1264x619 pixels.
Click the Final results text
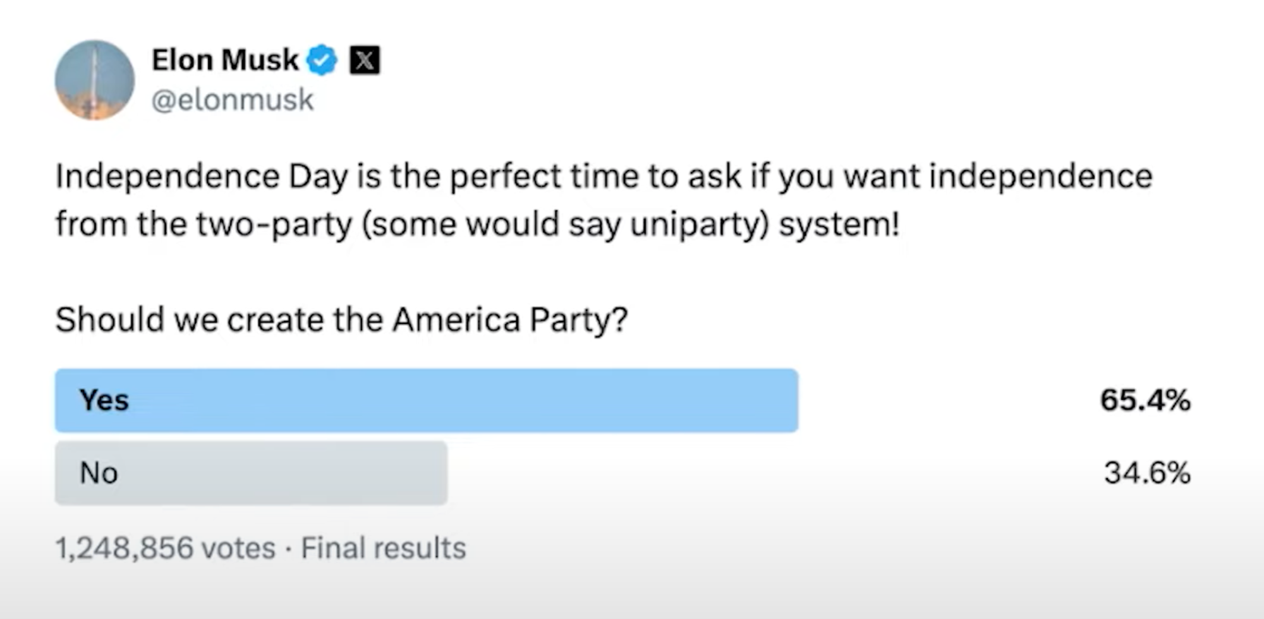(x=383, y=548)
